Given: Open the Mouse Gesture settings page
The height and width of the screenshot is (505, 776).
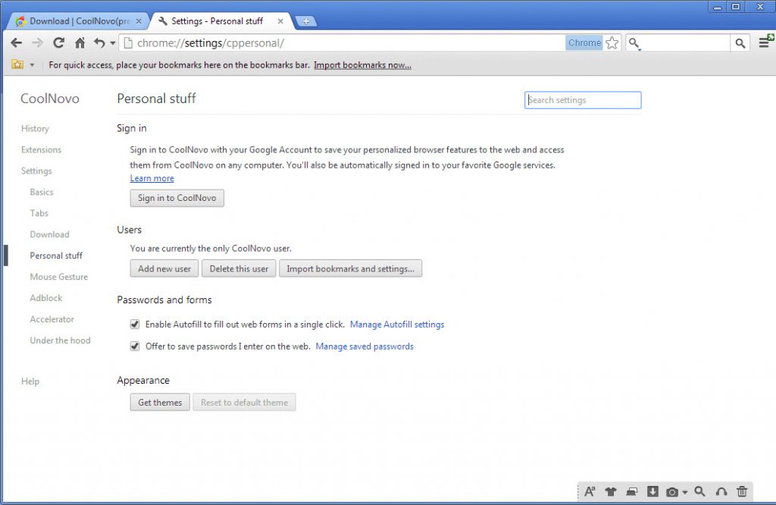Looking at the screenshot, I should click(x=59, y=277).
